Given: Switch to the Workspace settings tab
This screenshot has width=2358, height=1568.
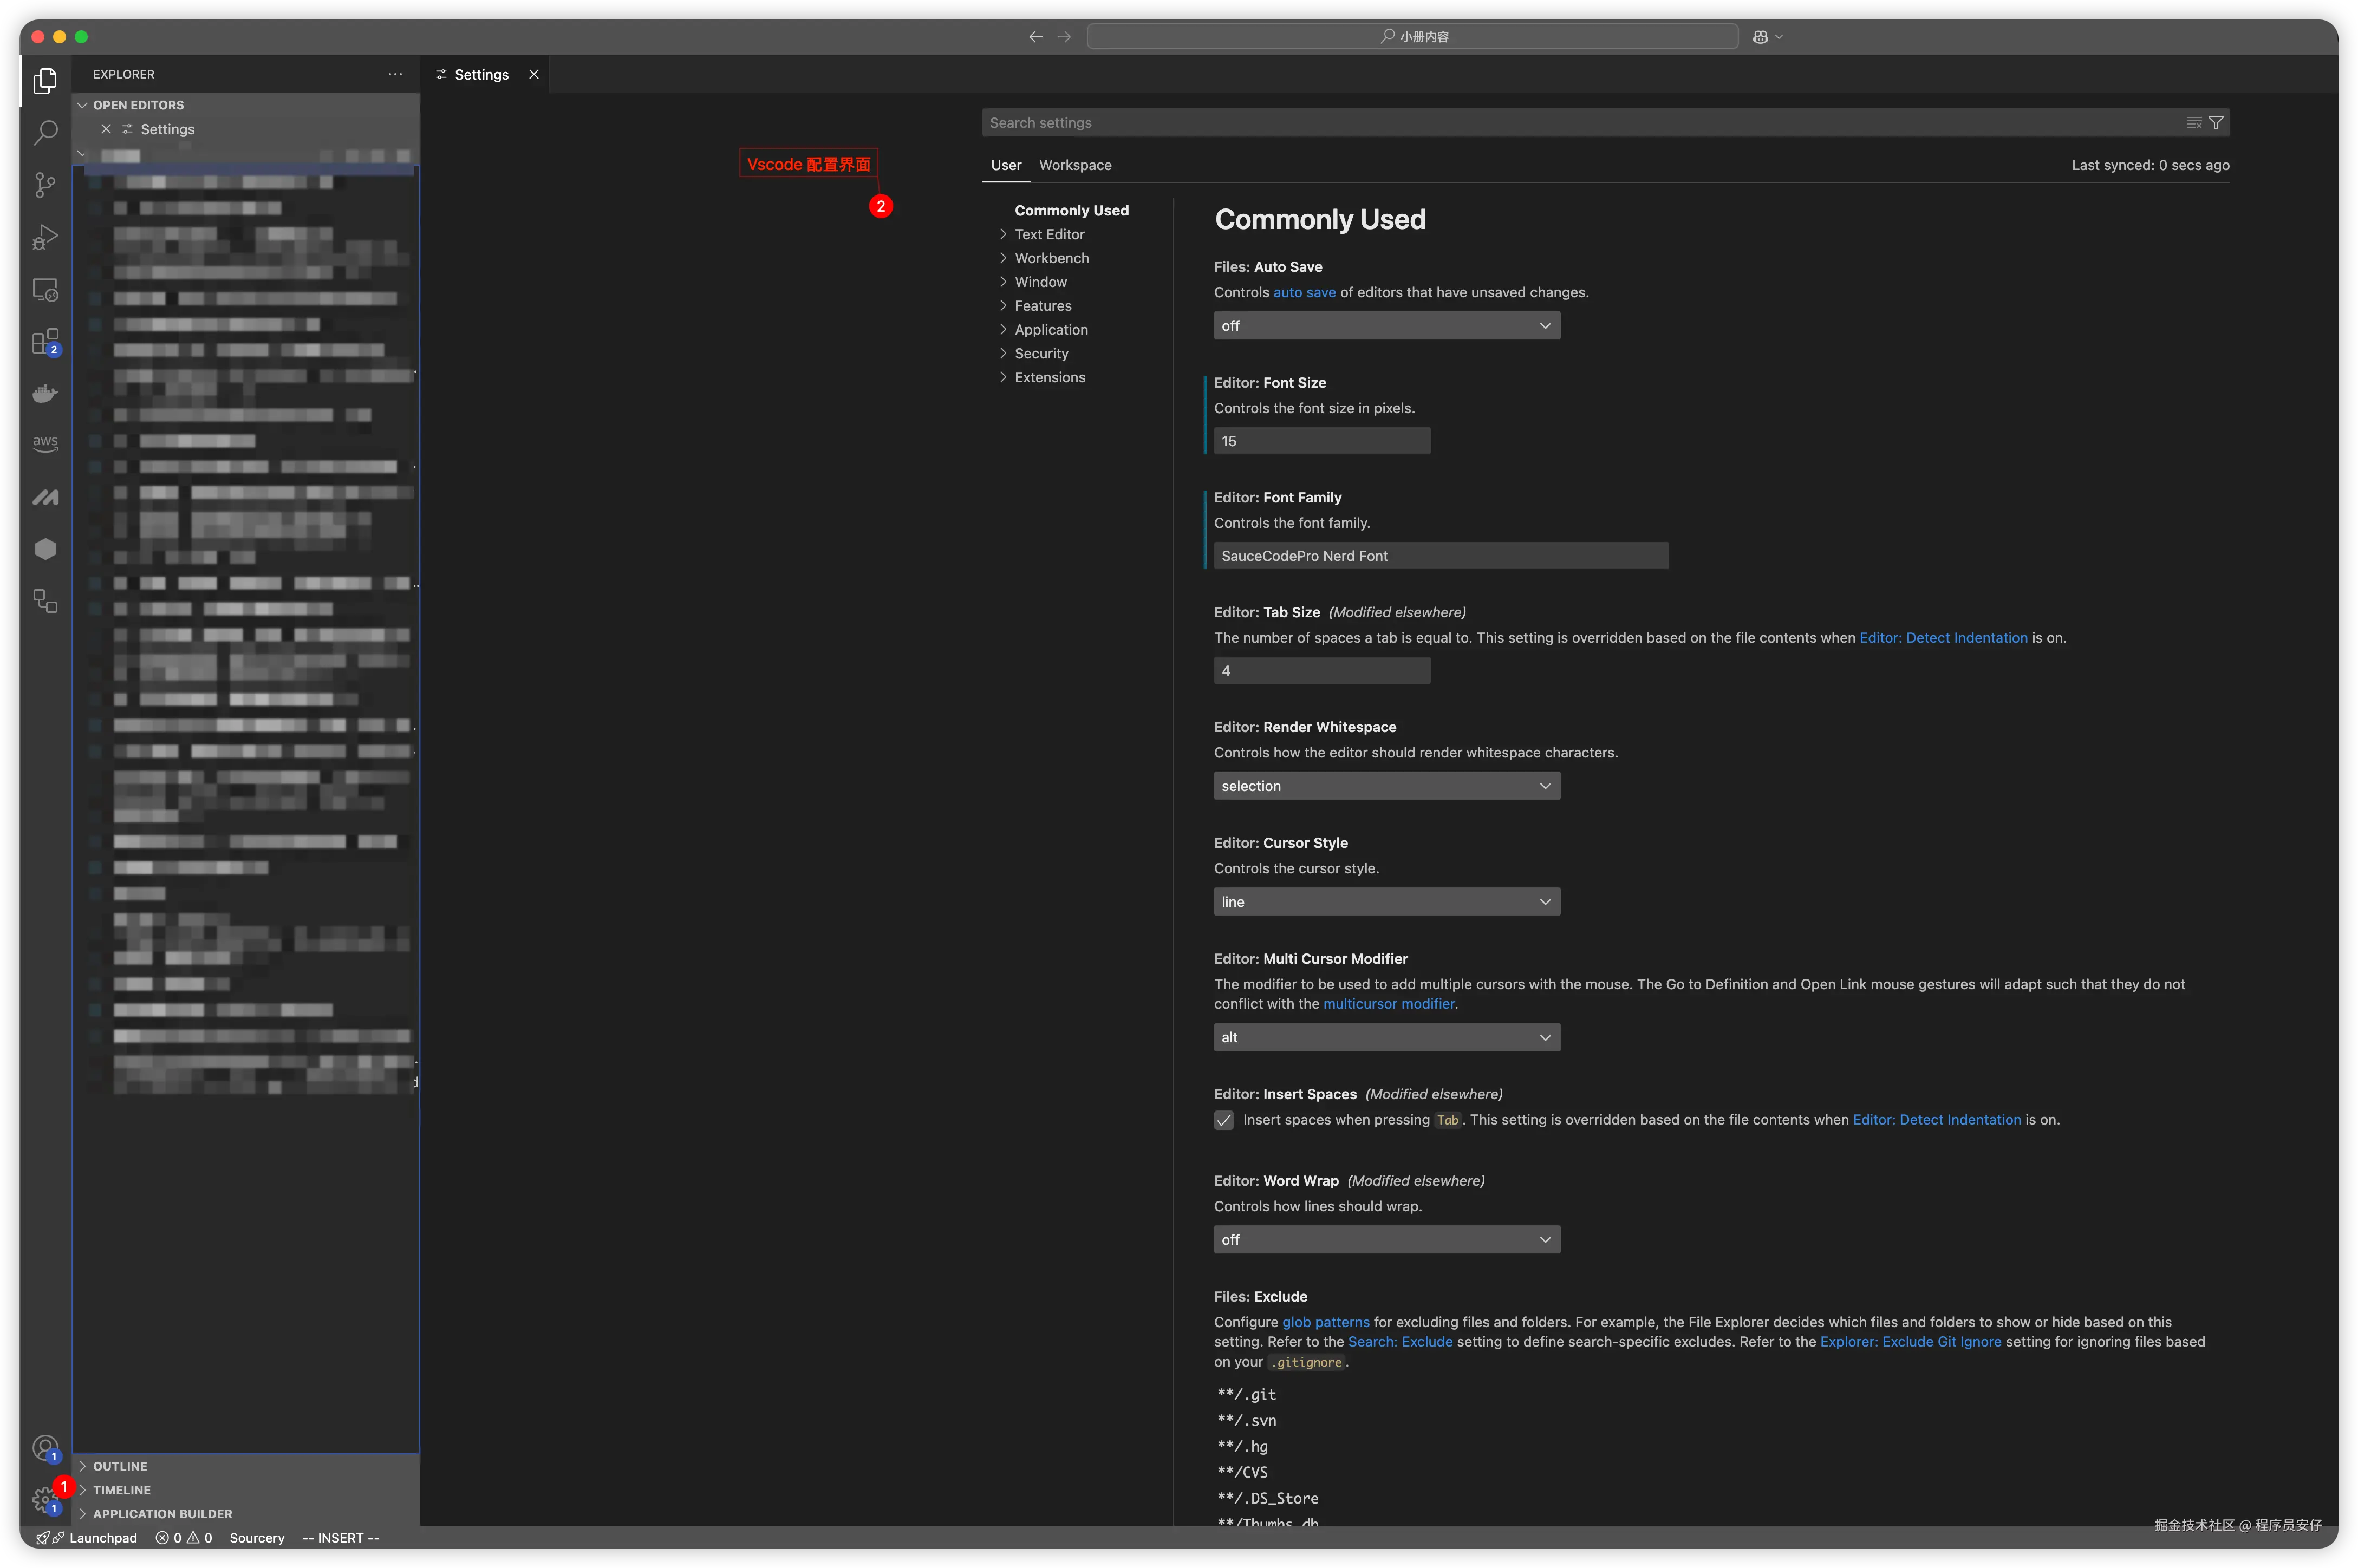Looking at the screenshot, I should [1075, 165].
